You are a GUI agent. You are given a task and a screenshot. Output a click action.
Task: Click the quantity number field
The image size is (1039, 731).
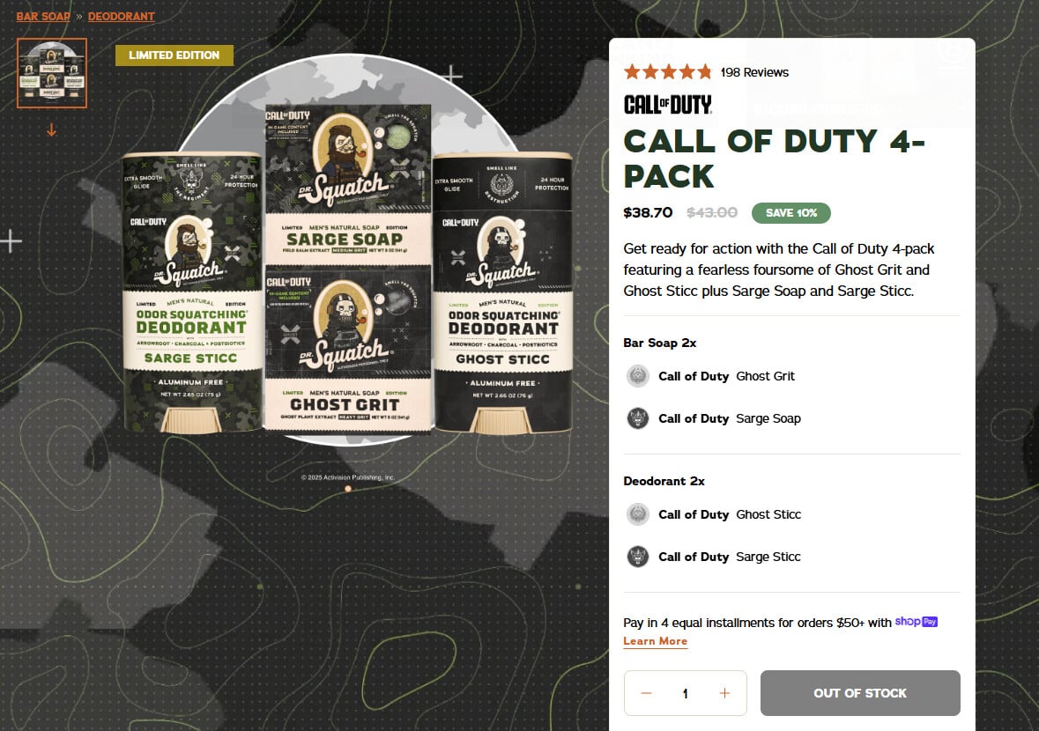tap(685, 693)
